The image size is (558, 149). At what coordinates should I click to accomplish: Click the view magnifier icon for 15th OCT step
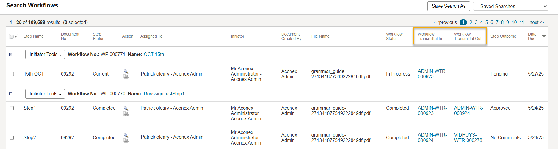point(126,71)
